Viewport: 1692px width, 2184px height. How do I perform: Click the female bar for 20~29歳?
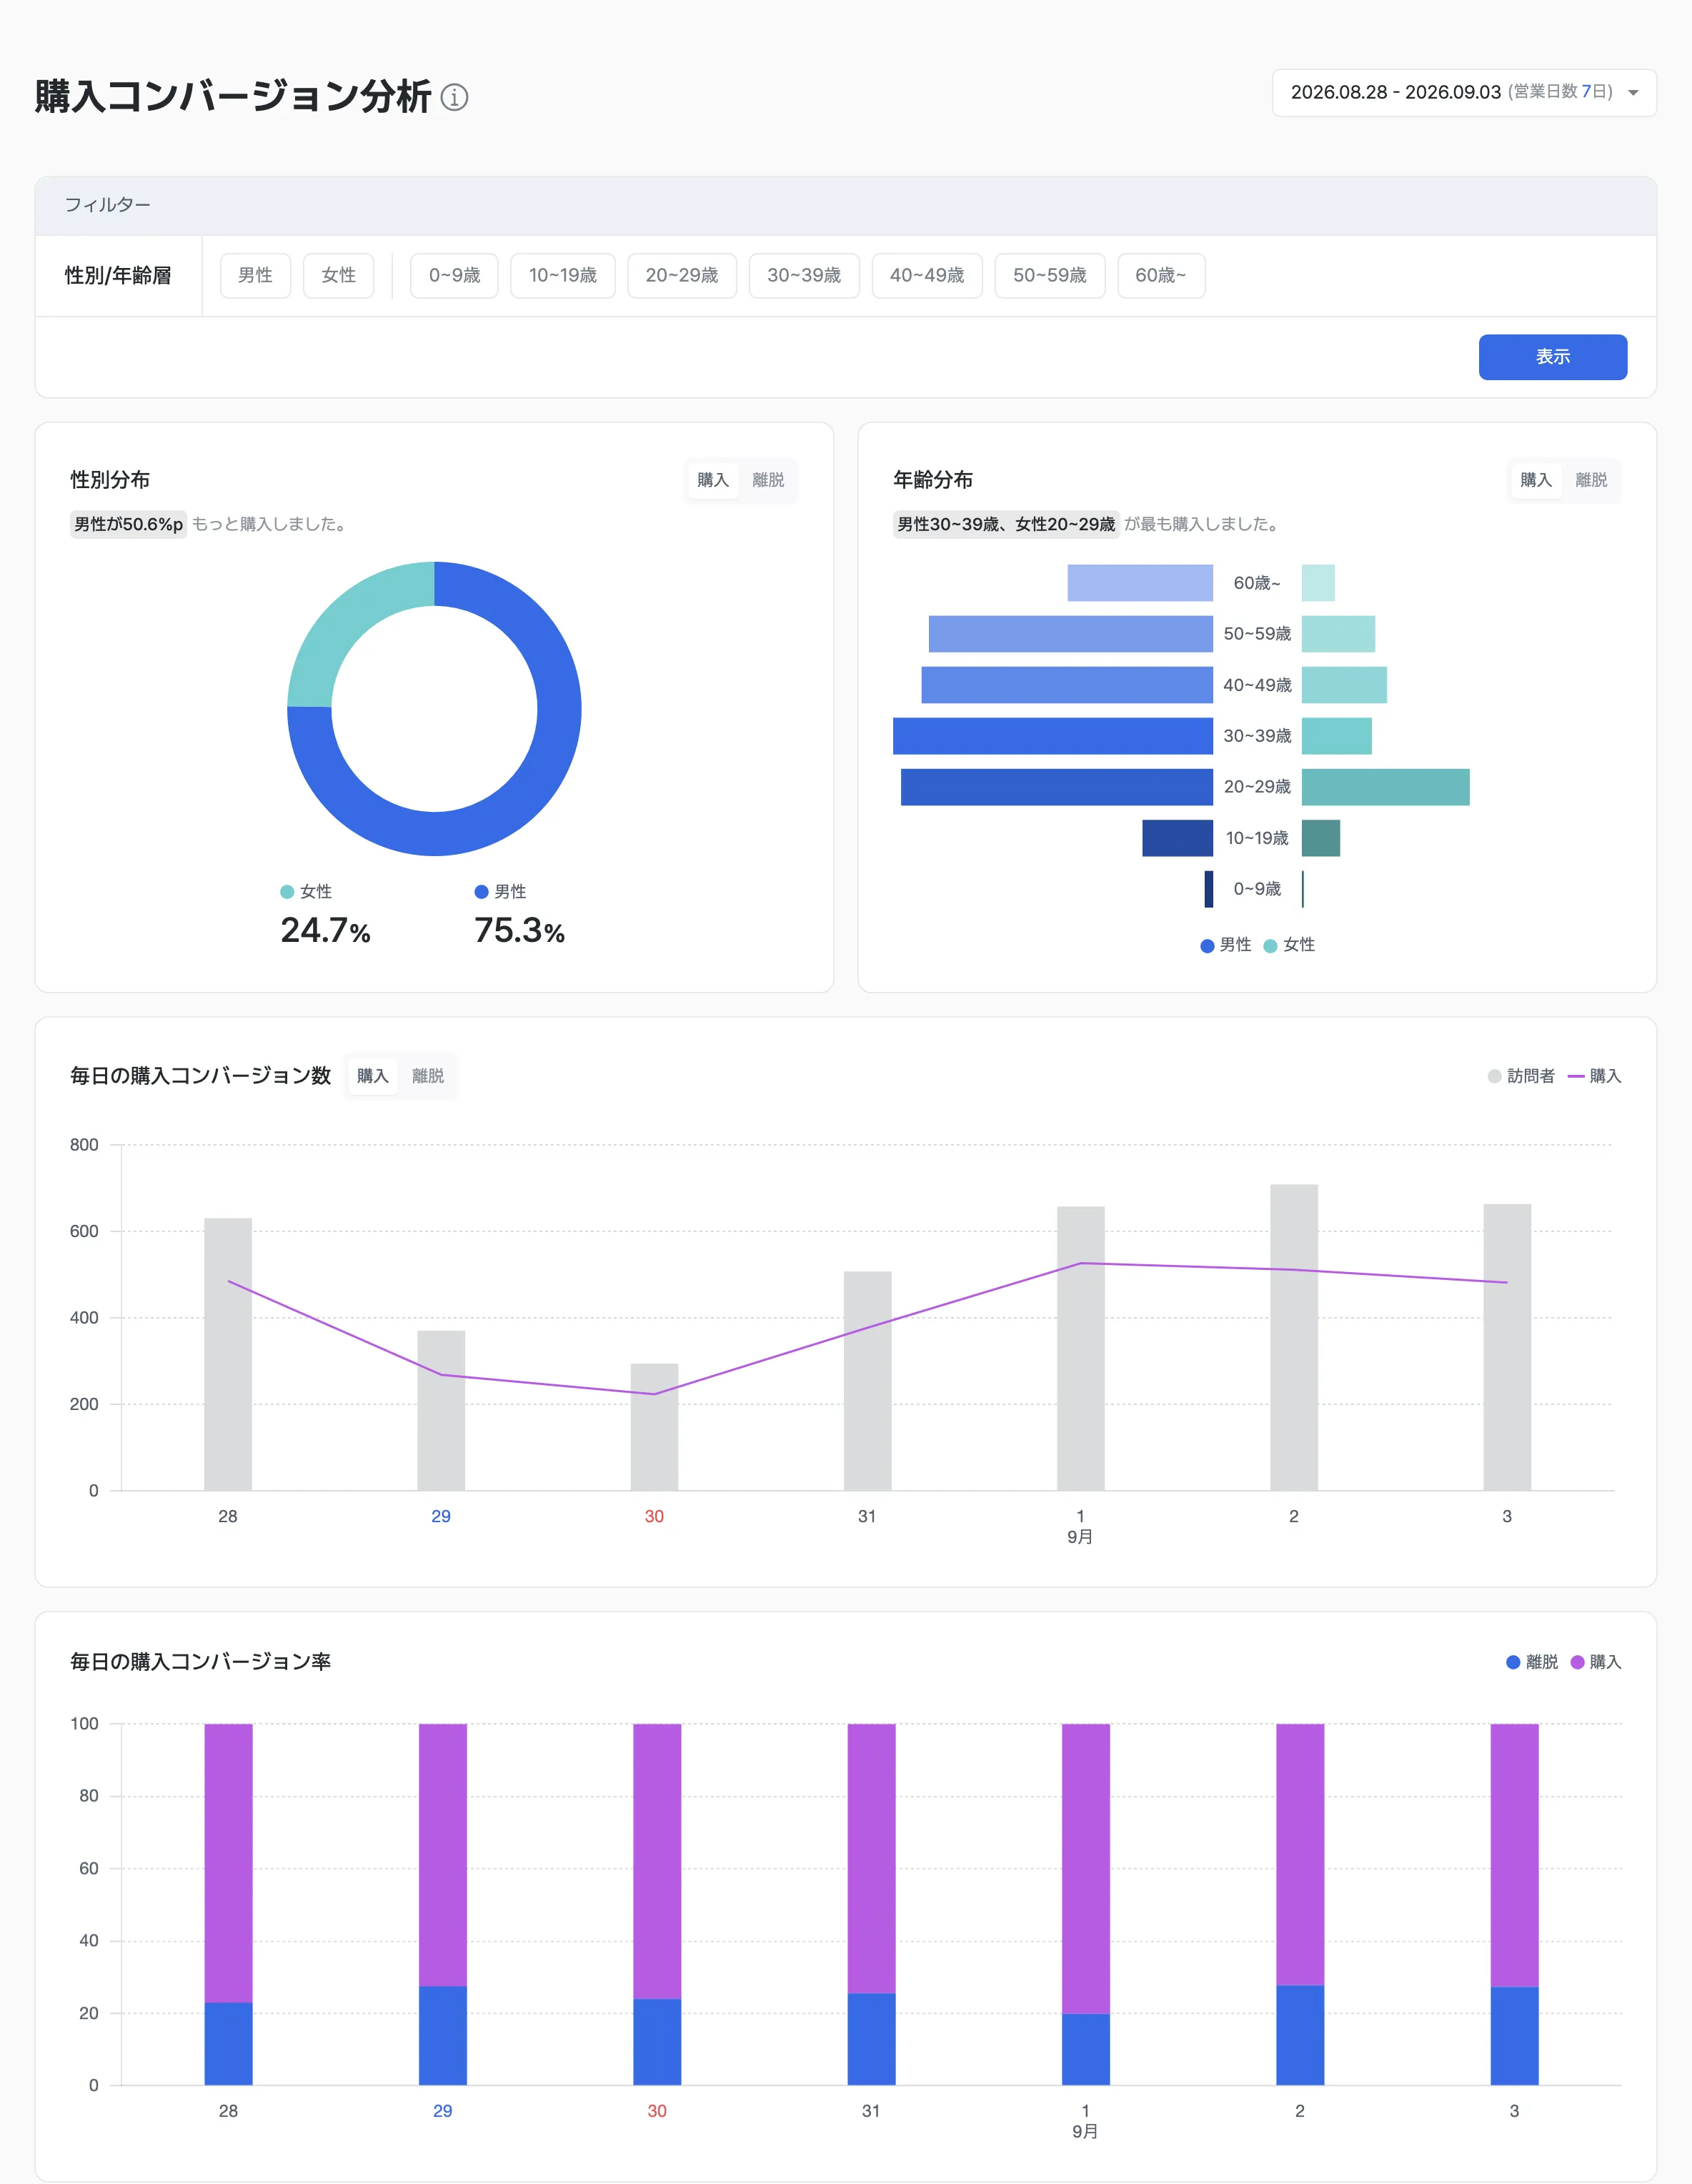tap(1386, 787)
